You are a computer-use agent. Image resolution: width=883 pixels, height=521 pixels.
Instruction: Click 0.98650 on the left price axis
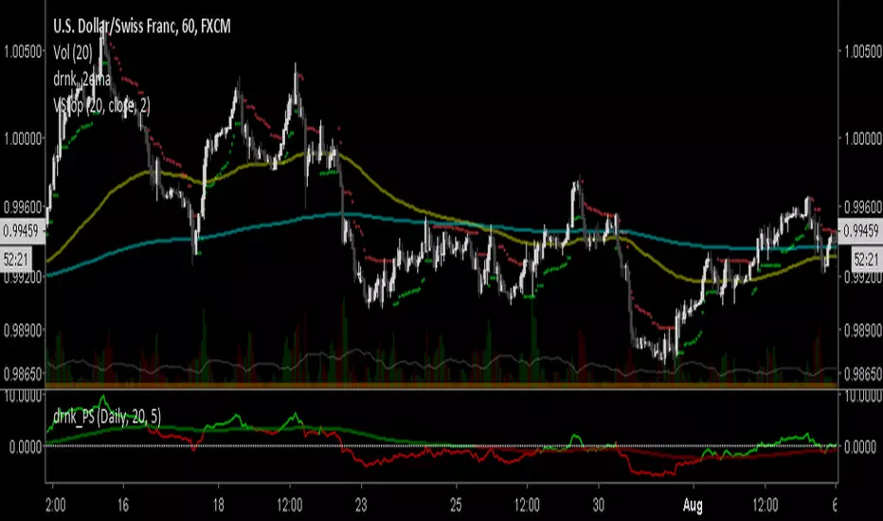pyautogui.click(x=23, y=373)
